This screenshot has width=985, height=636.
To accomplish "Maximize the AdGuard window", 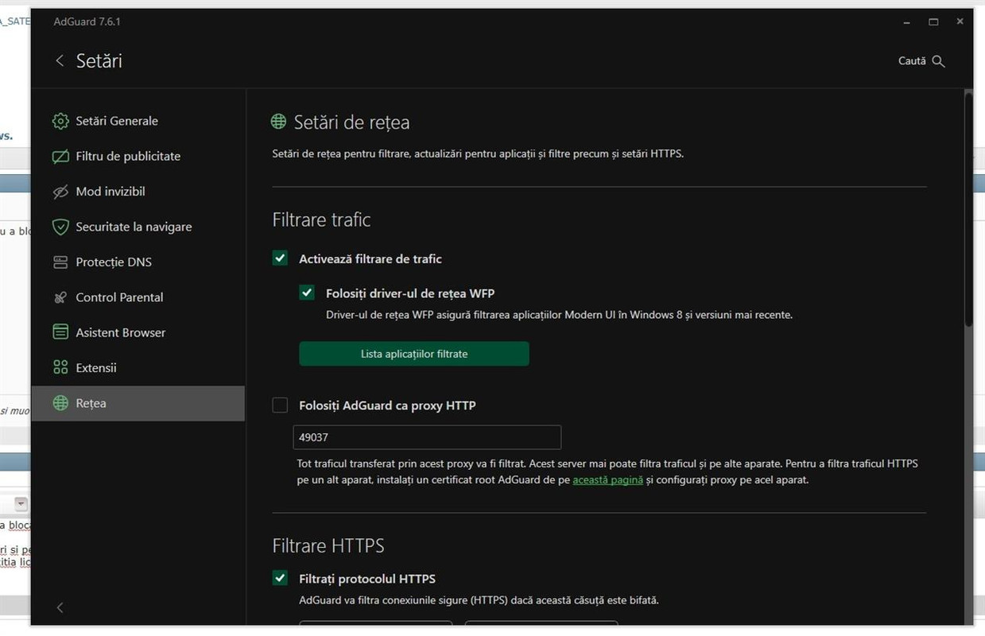I will [933, 22].
